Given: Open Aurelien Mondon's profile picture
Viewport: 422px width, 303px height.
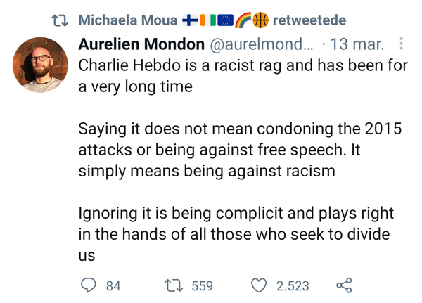Looking at the screenshot, I should click(39, 65).
